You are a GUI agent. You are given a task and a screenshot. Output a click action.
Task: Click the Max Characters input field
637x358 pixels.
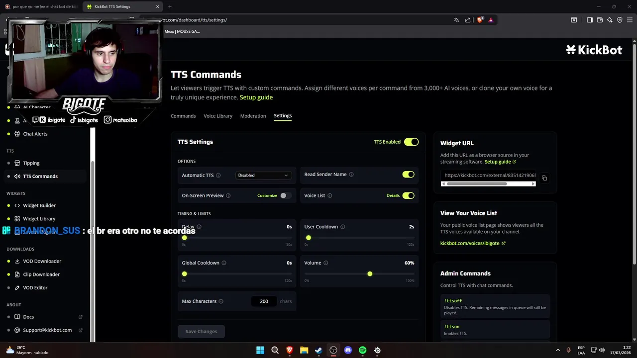(264, 301)
